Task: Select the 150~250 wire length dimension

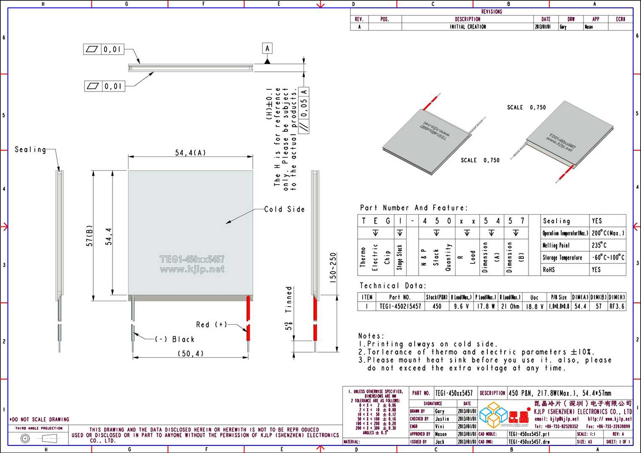Action: tap(333, 268)
